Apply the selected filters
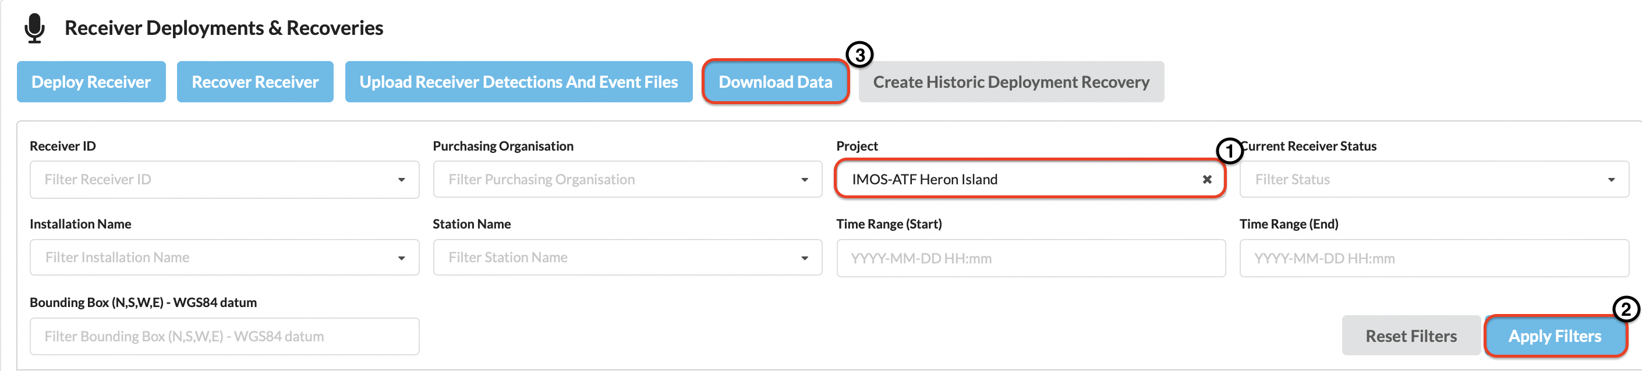The height and width of the screenshot is (371, 1642). pos(1555,336)
